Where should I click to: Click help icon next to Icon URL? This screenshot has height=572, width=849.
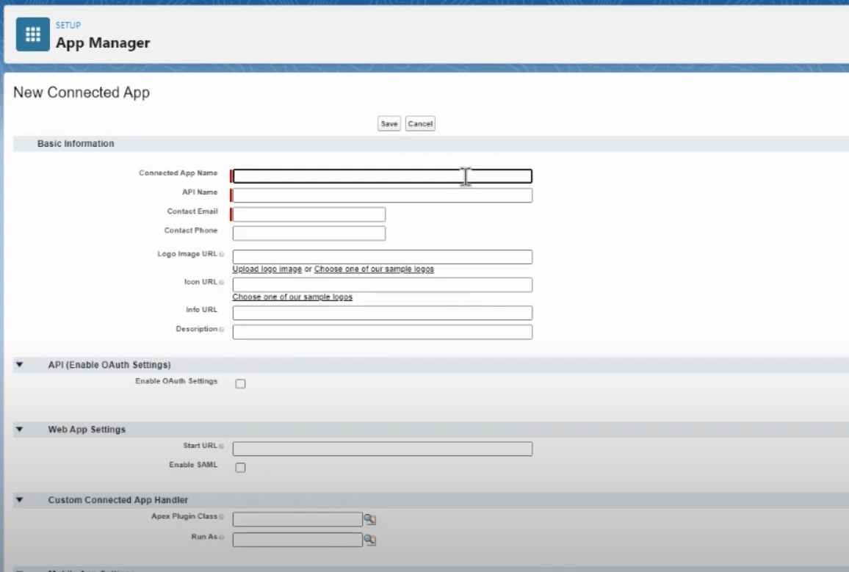[222, 283]
